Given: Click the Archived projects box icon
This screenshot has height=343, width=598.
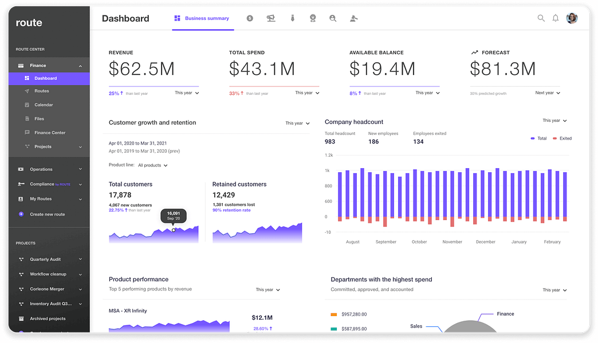Looking at the screenshot, I should [x=21, y=318].
